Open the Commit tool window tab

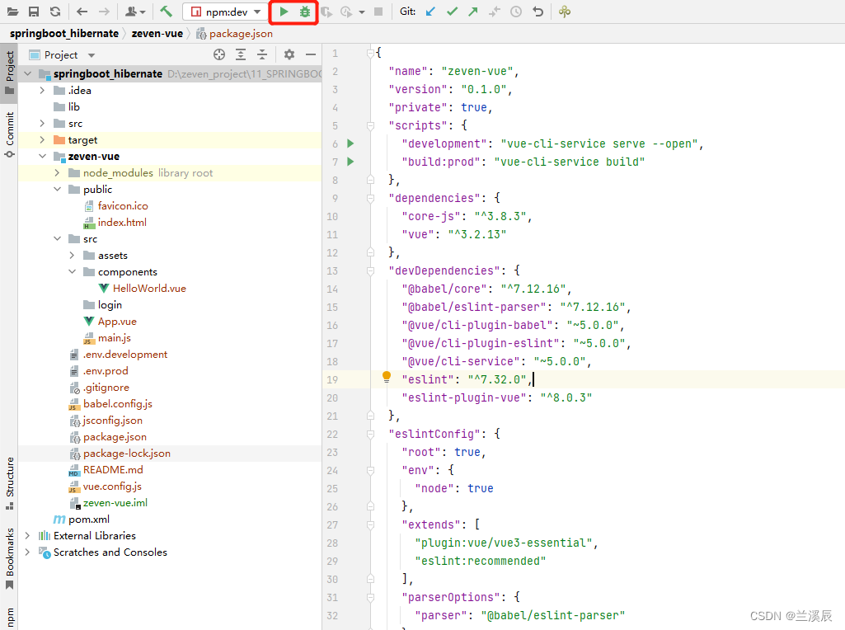pos(9,134)
